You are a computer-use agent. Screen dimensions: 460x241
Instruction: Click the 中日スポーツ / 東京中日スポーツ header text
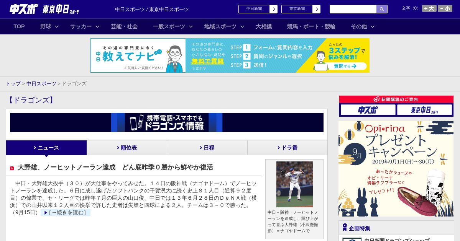(x=152, y=10)
